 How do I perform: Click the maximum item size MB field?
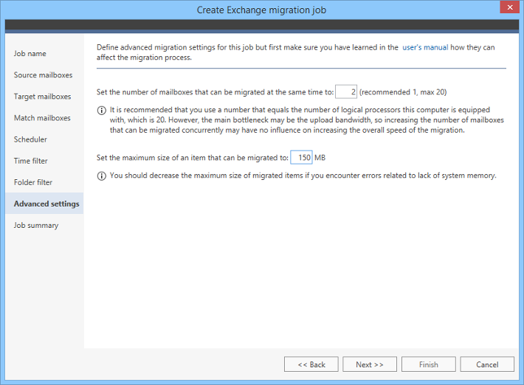point(301,157)
